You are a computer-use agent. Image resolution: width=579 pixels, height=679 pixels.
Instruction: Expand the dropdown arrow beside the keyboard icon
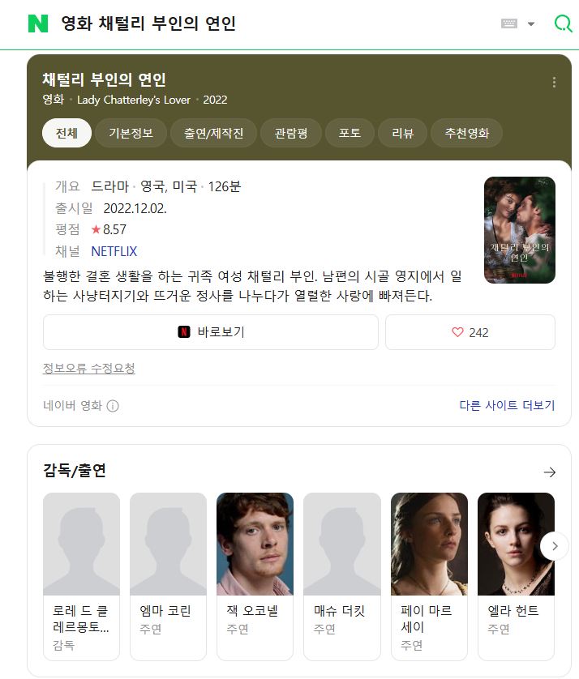point(531,23)
